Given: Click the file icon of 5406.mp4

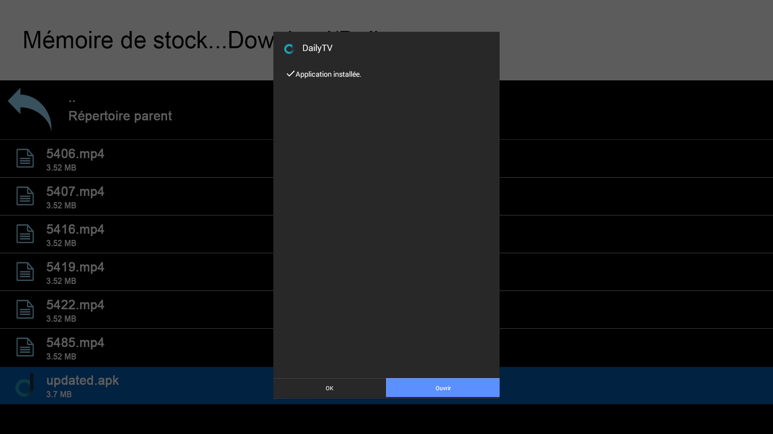Looking at the screenshot, I should 25,158.
